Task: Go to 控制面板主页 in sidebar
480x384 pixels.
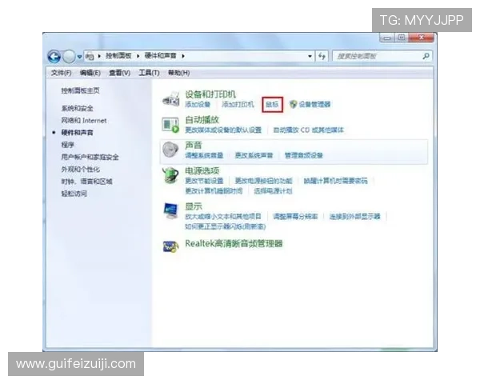Action: [80, 90]
